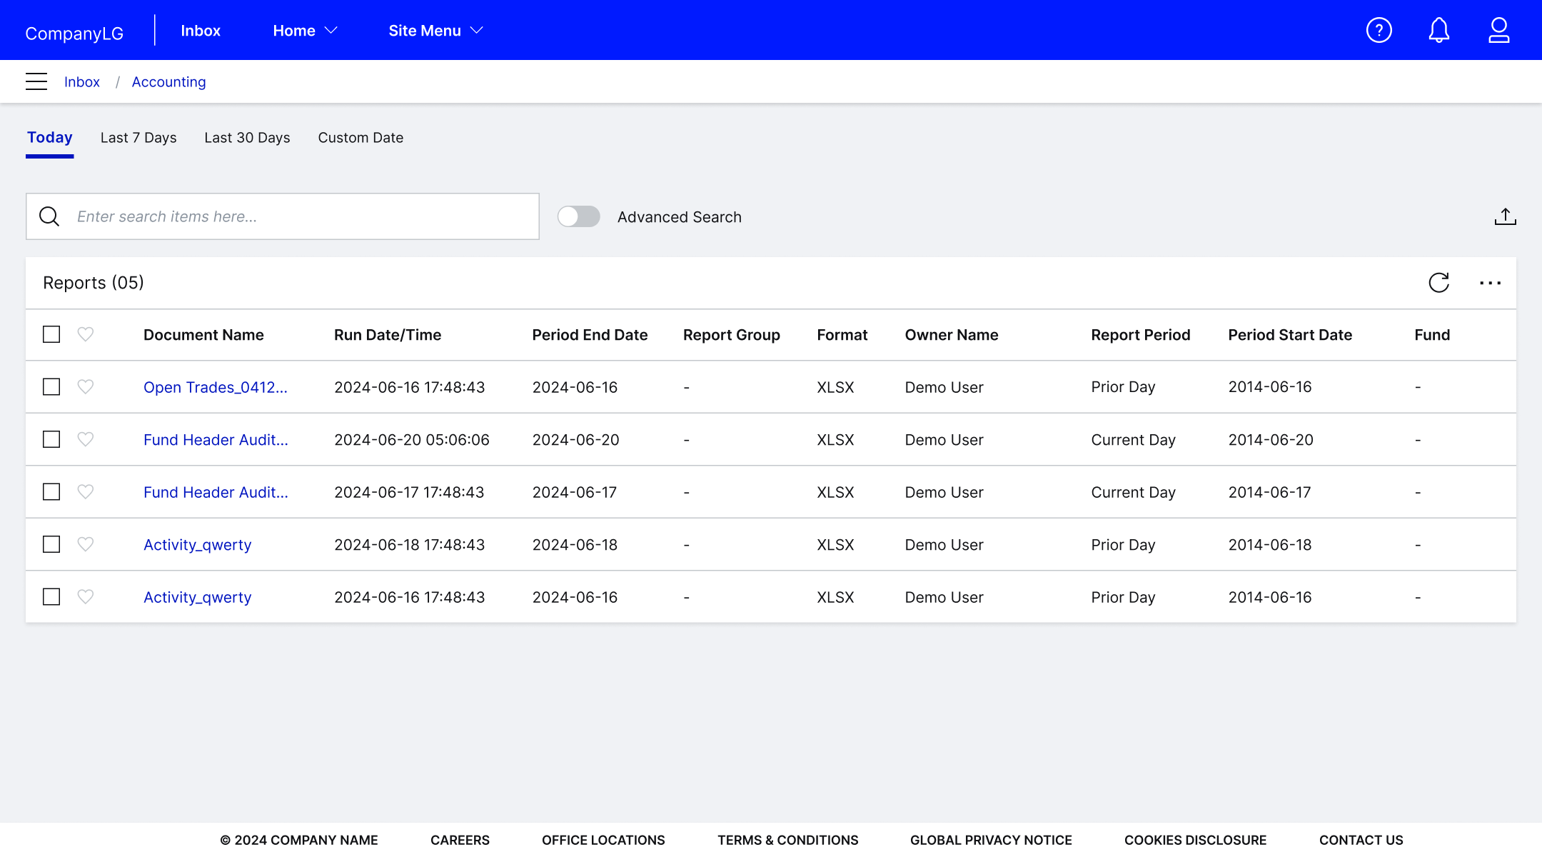Select the Open Trades row checkbox
Viewport: 1542px width, 857px height.
pyautogui.click(x=51, y=386)
